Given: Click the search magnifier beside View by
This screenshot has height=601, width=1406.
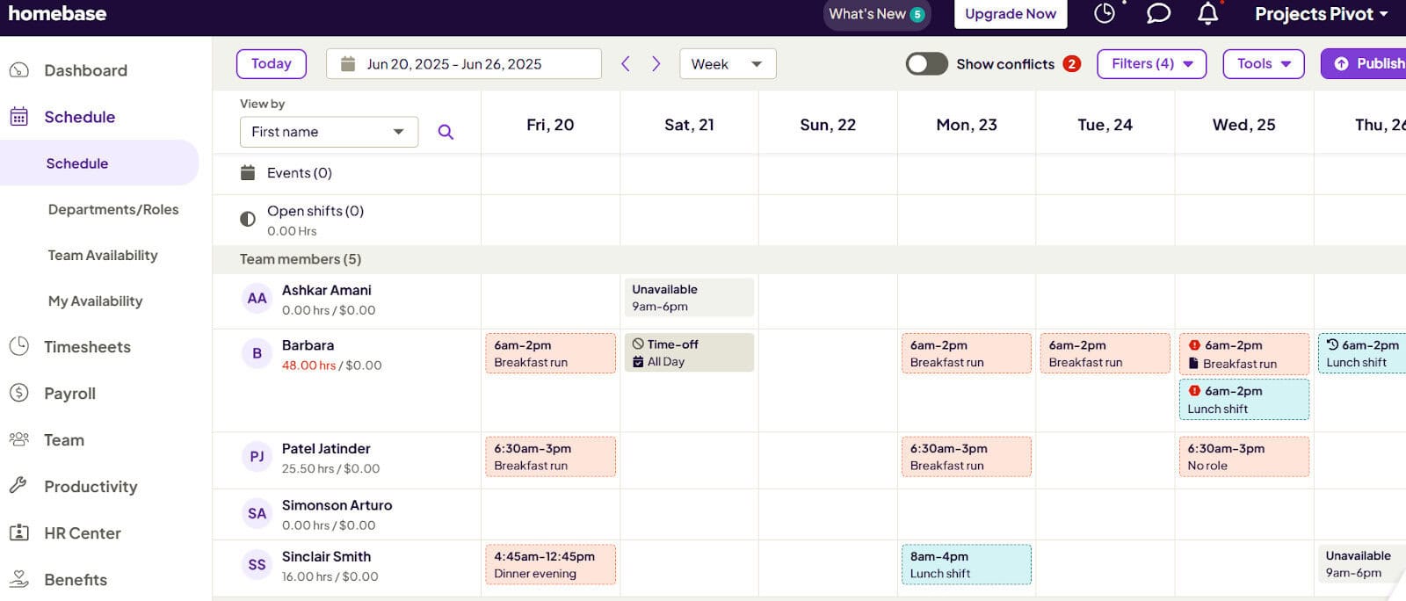Looking at the screenshot, I should pyautogui.click(x=446, y=132).
